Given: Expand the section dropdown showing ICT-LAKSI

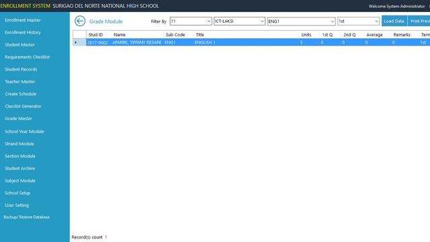Looking at the screenshot, I should (239, 21).
